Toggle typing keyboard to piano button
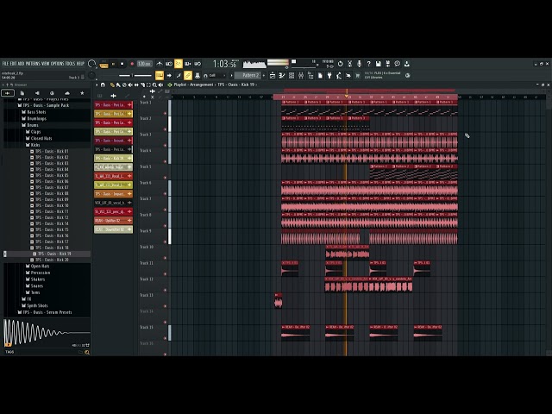 click(159, 75)
